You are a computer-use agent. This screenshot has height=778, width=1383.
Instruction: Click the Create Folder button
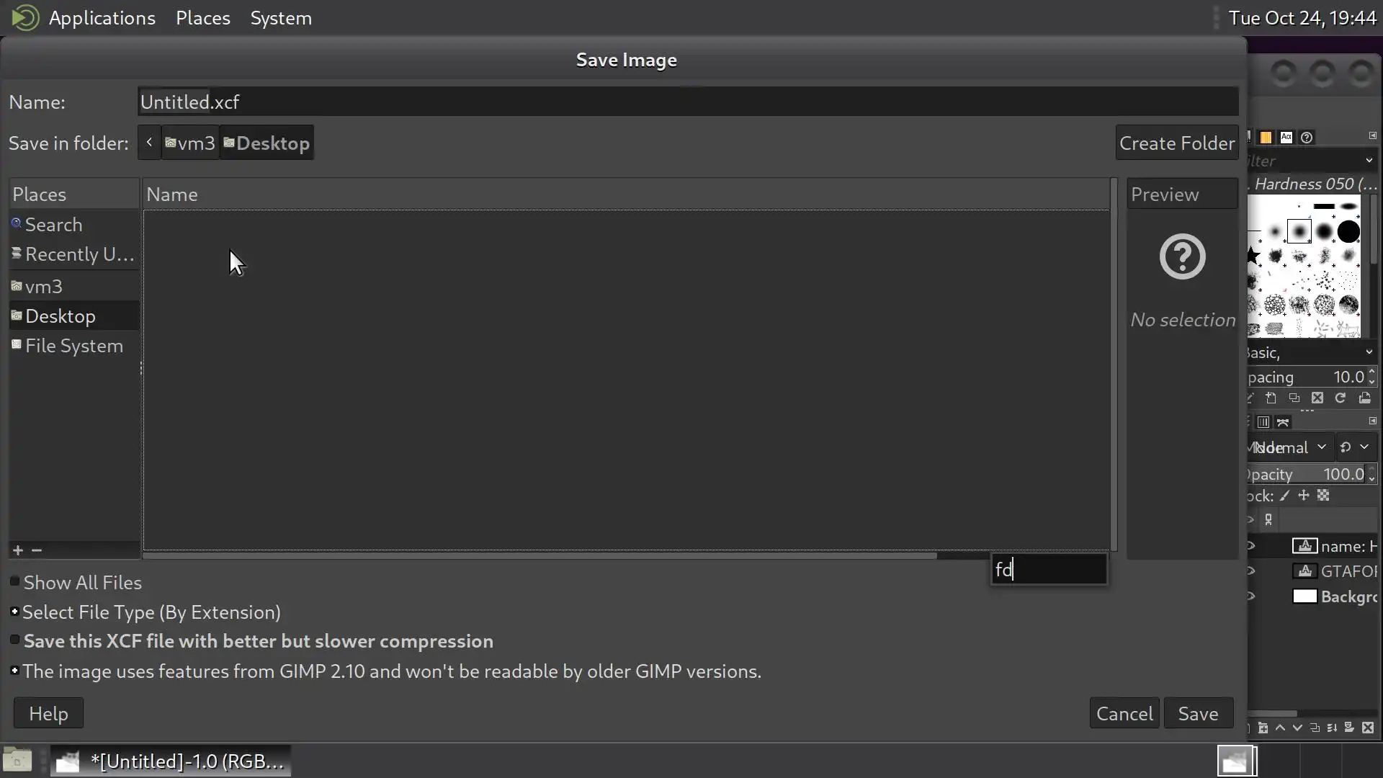click(1176, 143)
